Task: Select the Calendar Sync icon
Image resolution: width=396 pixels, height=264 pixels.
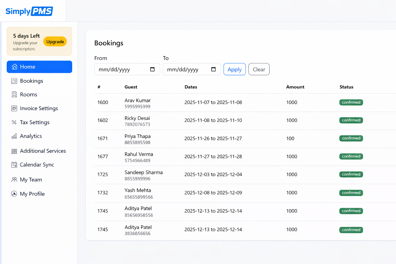Action: (14, 164)
